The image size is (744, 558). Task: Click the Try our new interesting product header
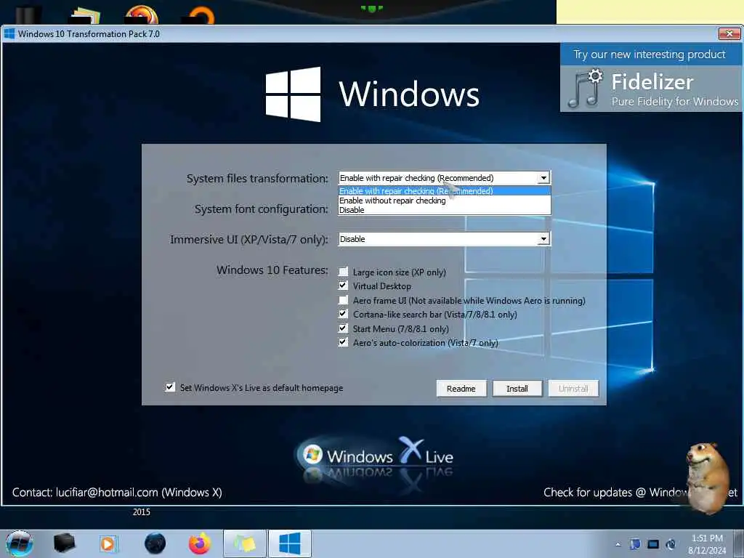point(649,54)
